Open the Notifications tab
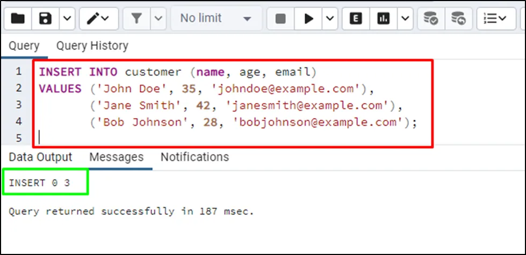 pos(194,157)
